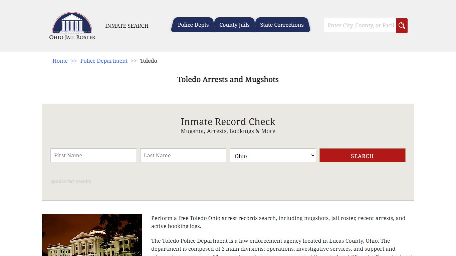Viewport: 456px width, 256px height.
Task: Click the red magnifying glass search icon
Action: [x=402, y=25]
